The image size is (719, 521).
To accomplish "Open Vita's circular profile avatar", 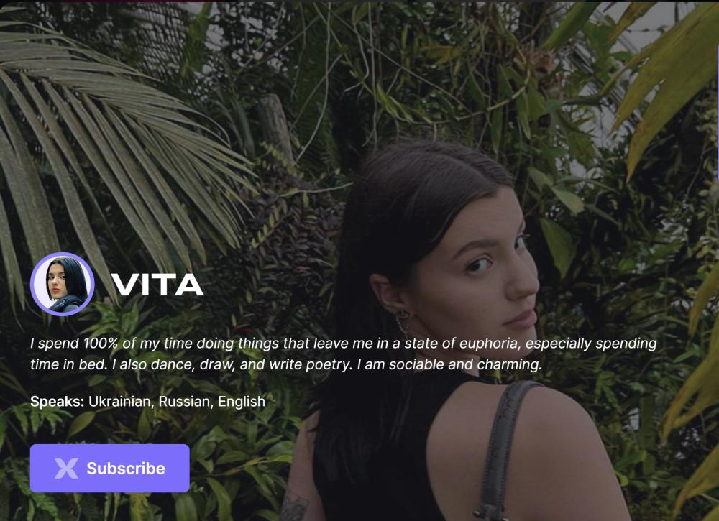I will tap(63, 284).
